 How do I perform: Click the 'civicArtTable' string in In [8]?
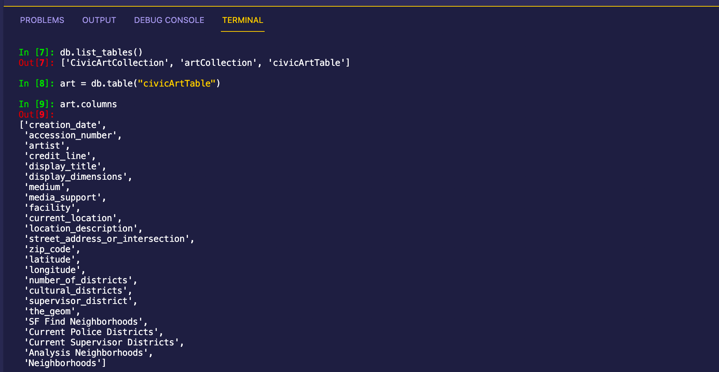[176, 84]
